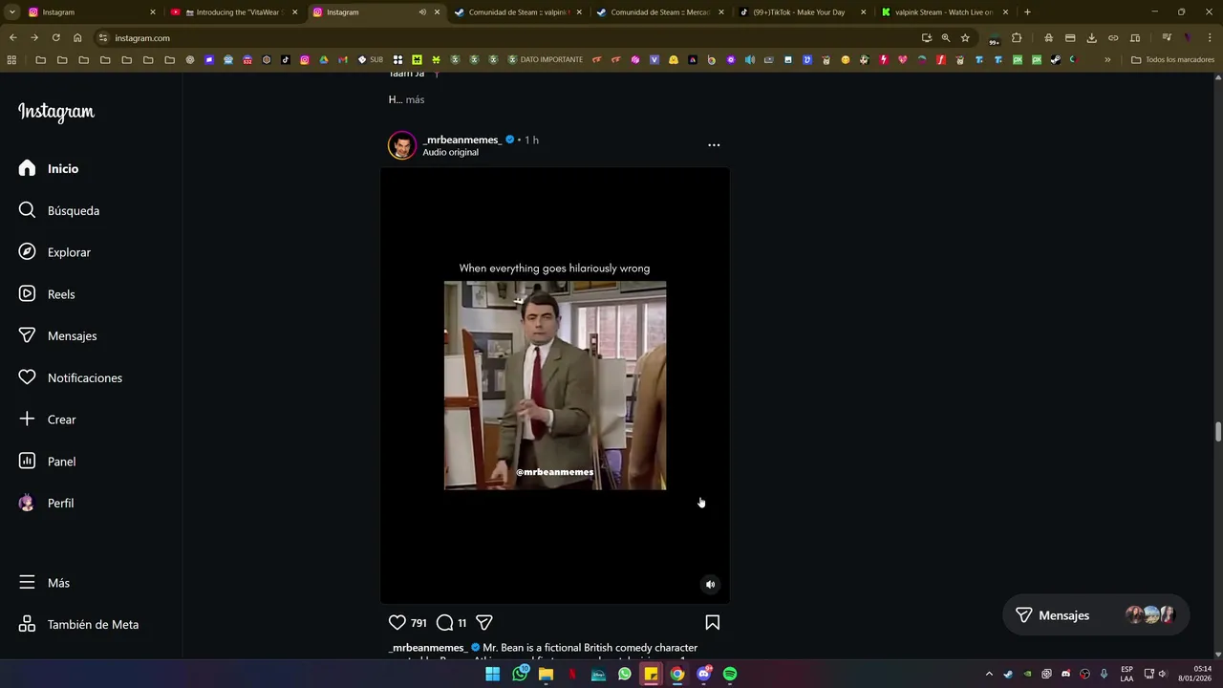Open _mrbeanmemes_ profile picture
The width and height of the screenshot is (1223, 688).
coord(402,145)
